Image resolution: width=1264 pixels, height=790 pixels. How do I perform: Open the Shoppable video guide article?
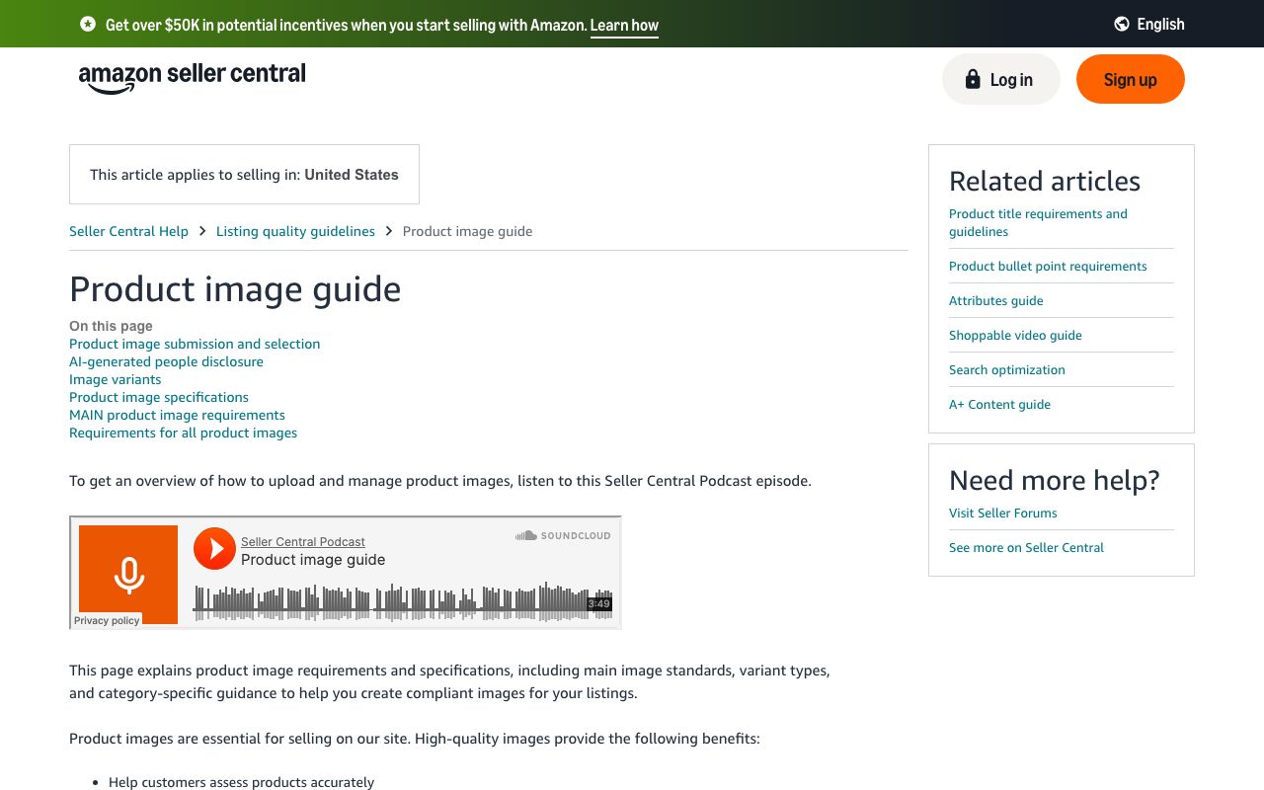pos(1015,335)
